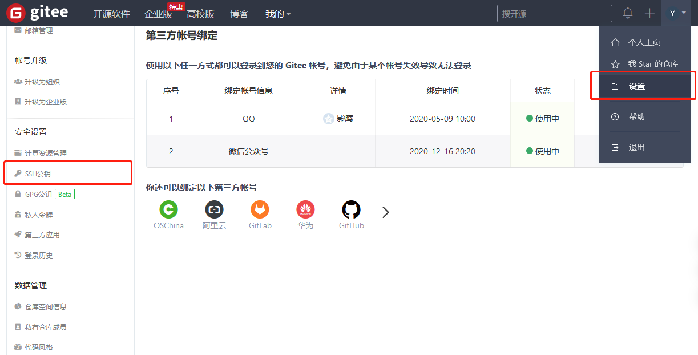Expand more third-party accounts with chevron arrow
The image size is (698, 355).
[x=385, y=212]
